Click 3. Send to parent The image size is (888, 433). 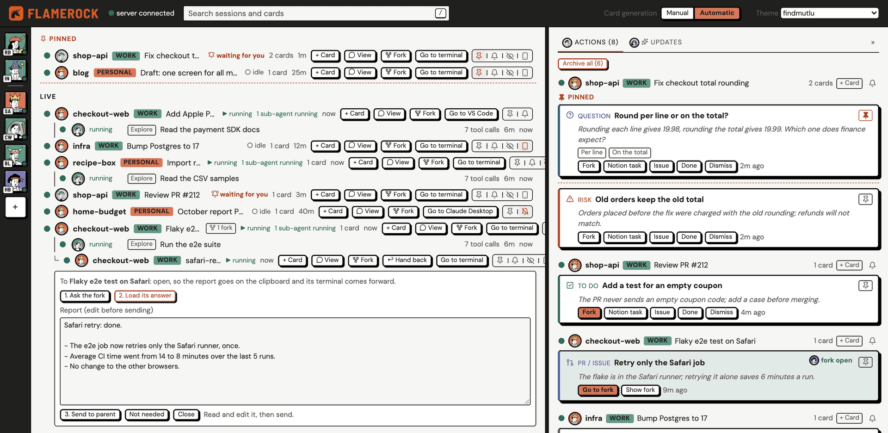[90, 415]
